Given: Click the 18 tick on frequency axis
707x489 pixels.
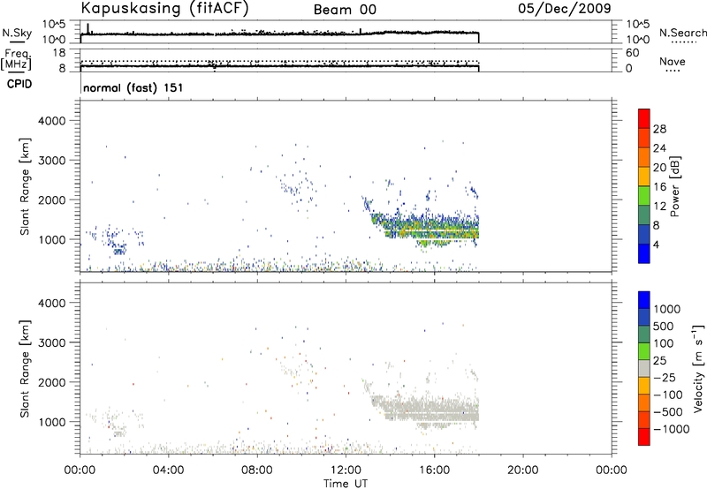Looking at the screenshot, I should [x=59, y=53].
